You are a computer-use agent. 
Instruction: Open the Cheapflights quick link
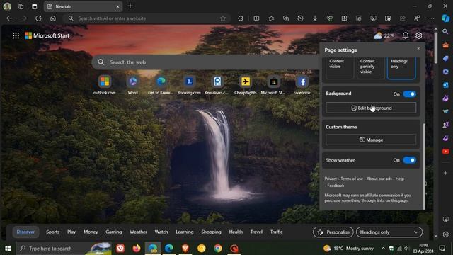pos(246,85)
